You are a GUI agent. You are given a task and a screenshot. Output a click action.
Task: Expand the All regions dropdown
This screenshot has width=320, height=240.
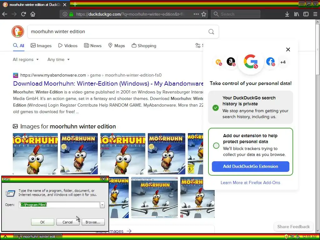pos(26,60)
